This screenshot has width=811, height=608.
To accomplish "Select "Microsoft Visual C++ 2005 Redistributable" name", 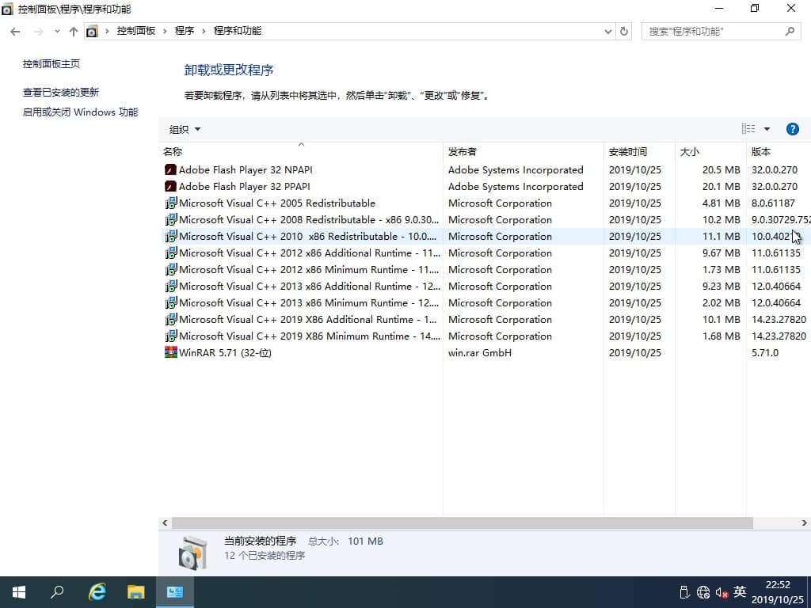I will (x=277, y=203).
